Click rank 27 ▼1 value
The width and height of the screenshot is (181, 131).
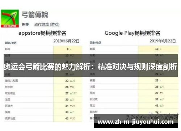click(x=159, y=93)
